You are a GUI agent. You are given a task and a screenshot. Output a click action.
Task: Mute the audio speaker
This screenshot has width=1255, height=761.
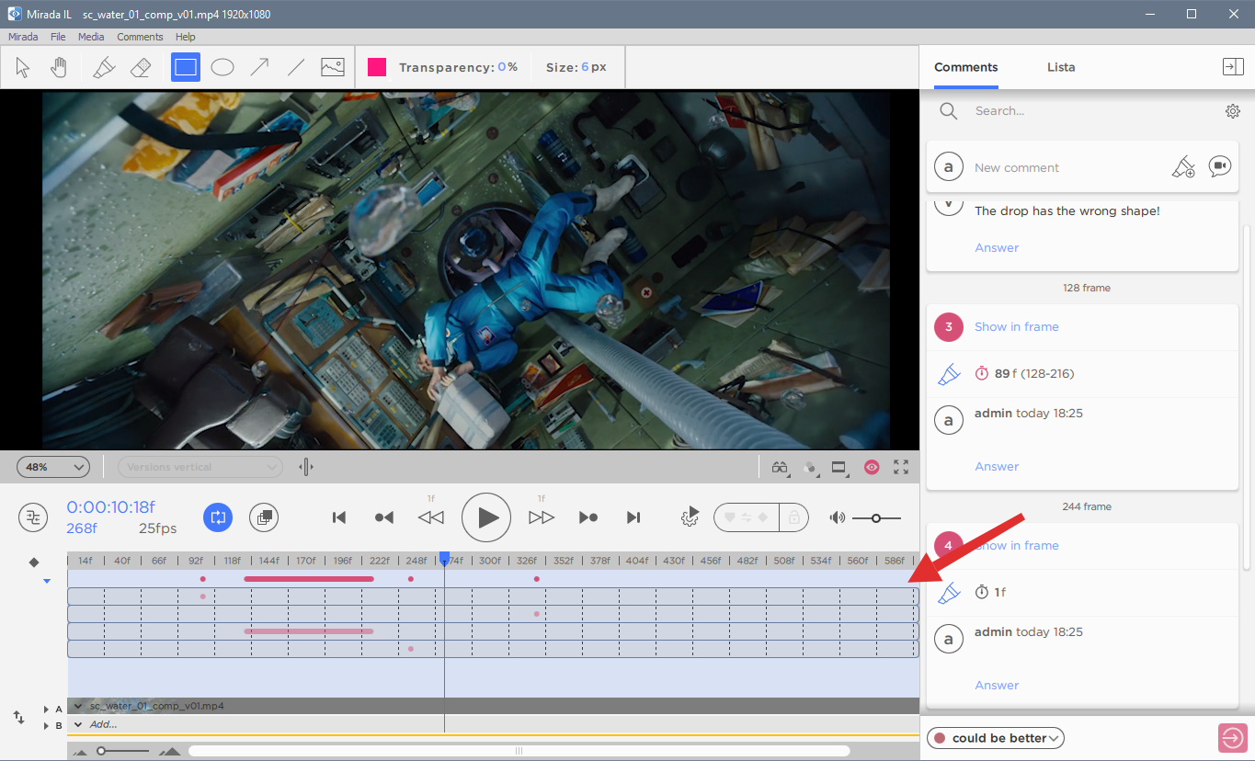coord(837,517)
